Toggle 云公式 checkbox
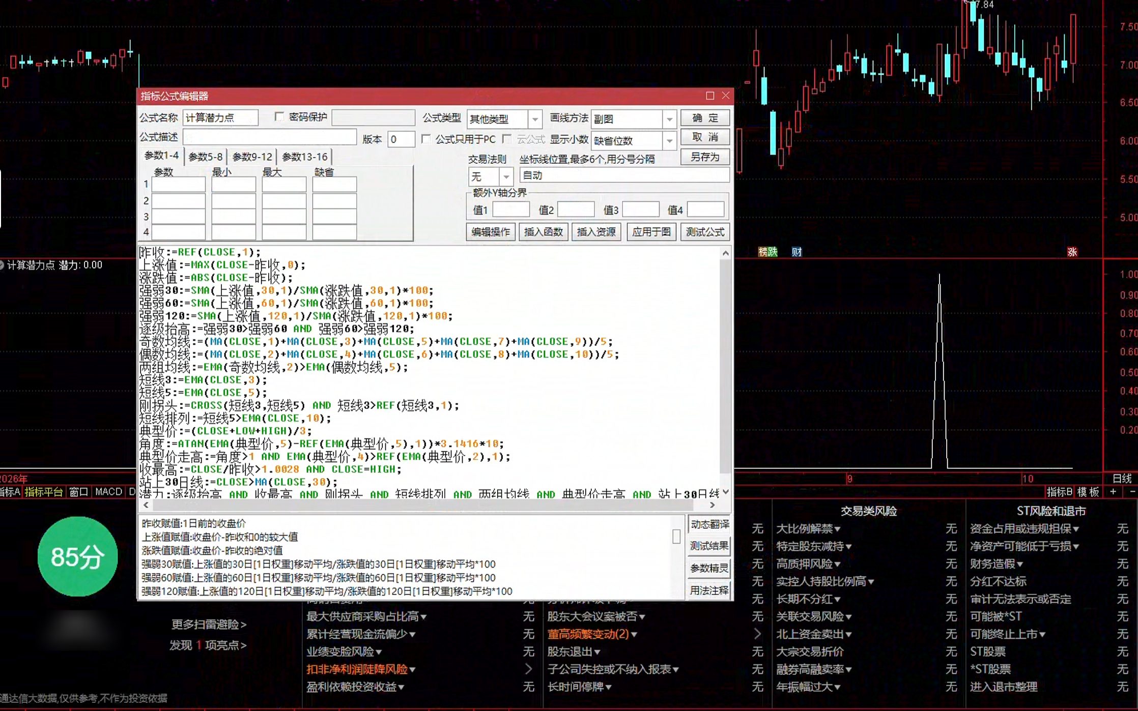The image size is (1138, 711). point(506,139)
